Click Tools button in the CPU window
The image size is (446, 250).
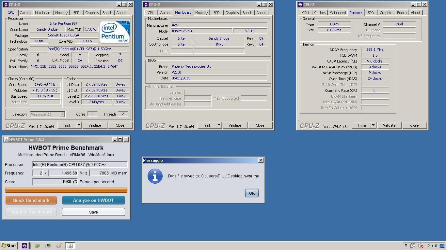tap(67, 125)
